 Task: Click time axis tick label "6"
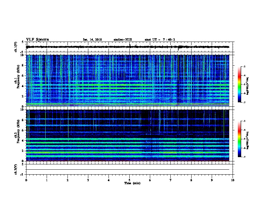point(150,180)
